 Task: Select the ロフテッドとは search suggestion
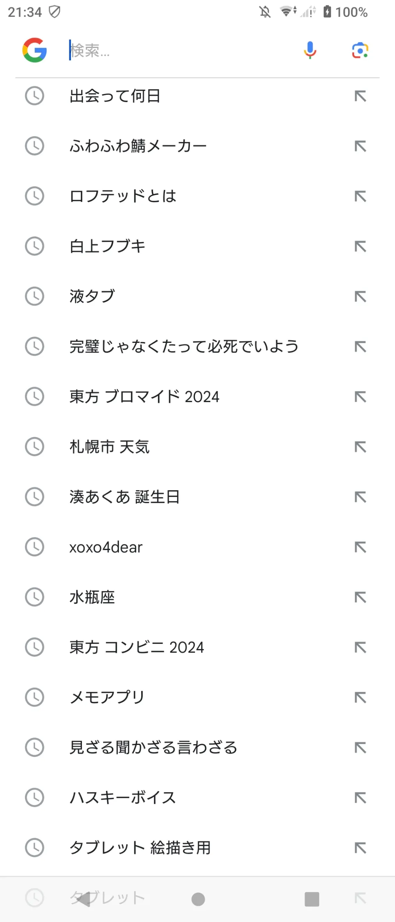[x=197, y=196]
